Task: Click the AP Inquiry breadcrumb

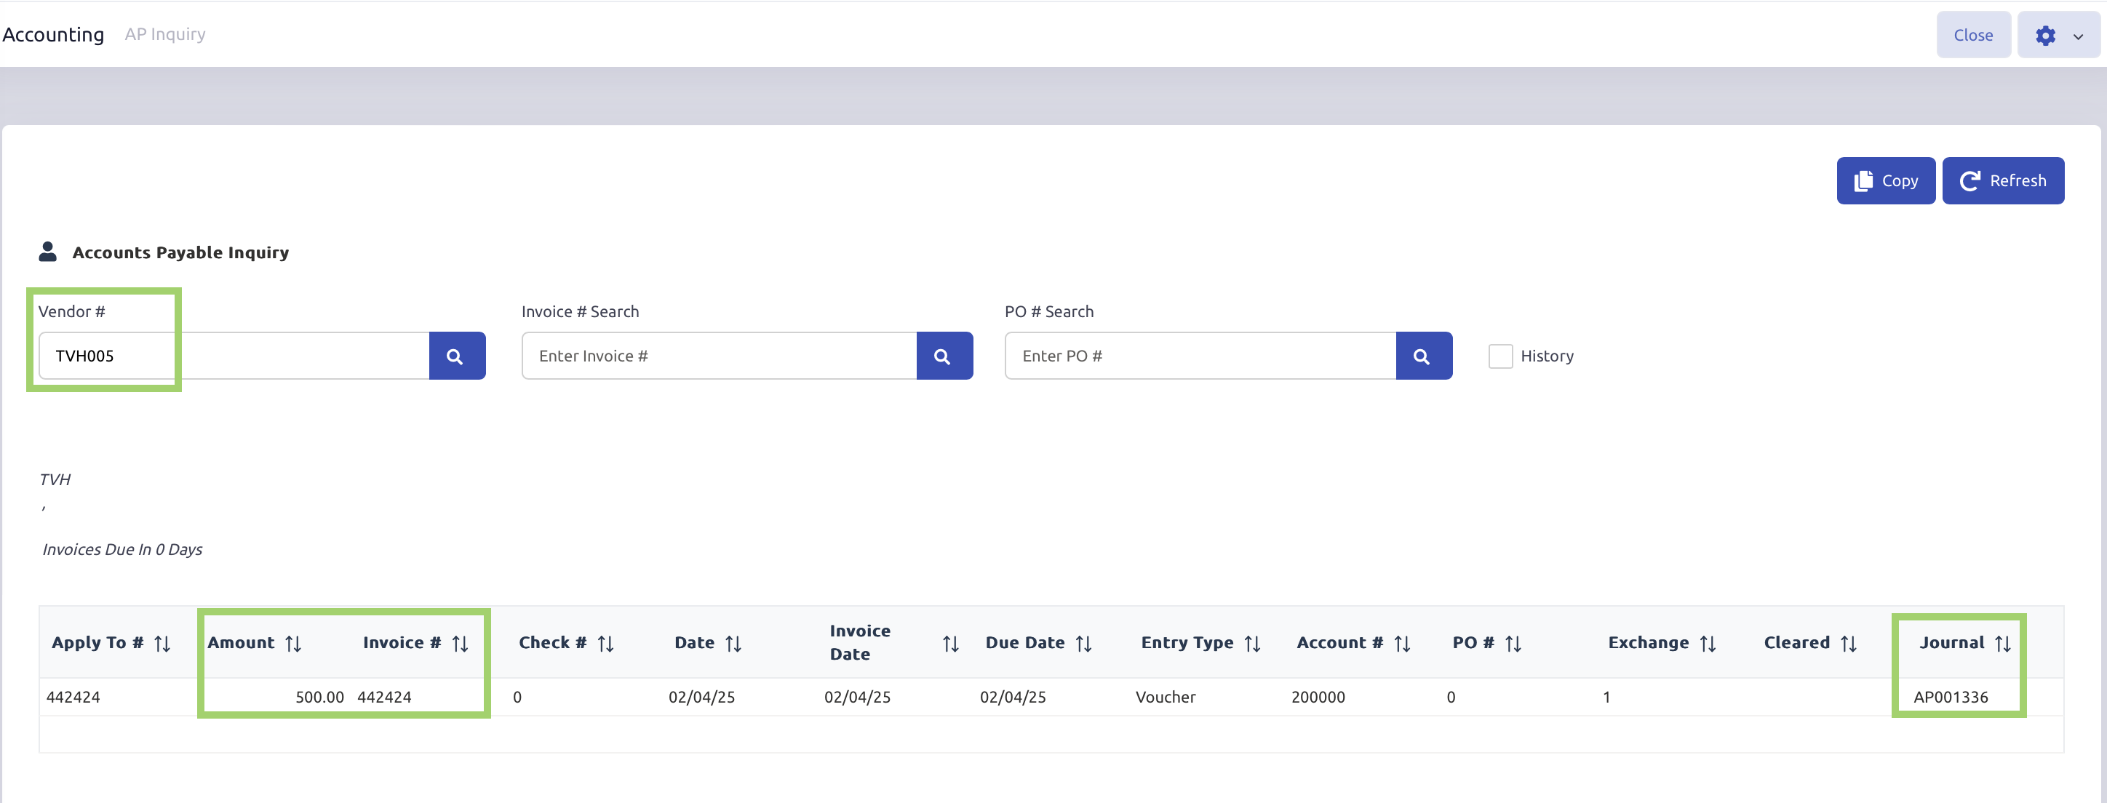Action: 164,34
